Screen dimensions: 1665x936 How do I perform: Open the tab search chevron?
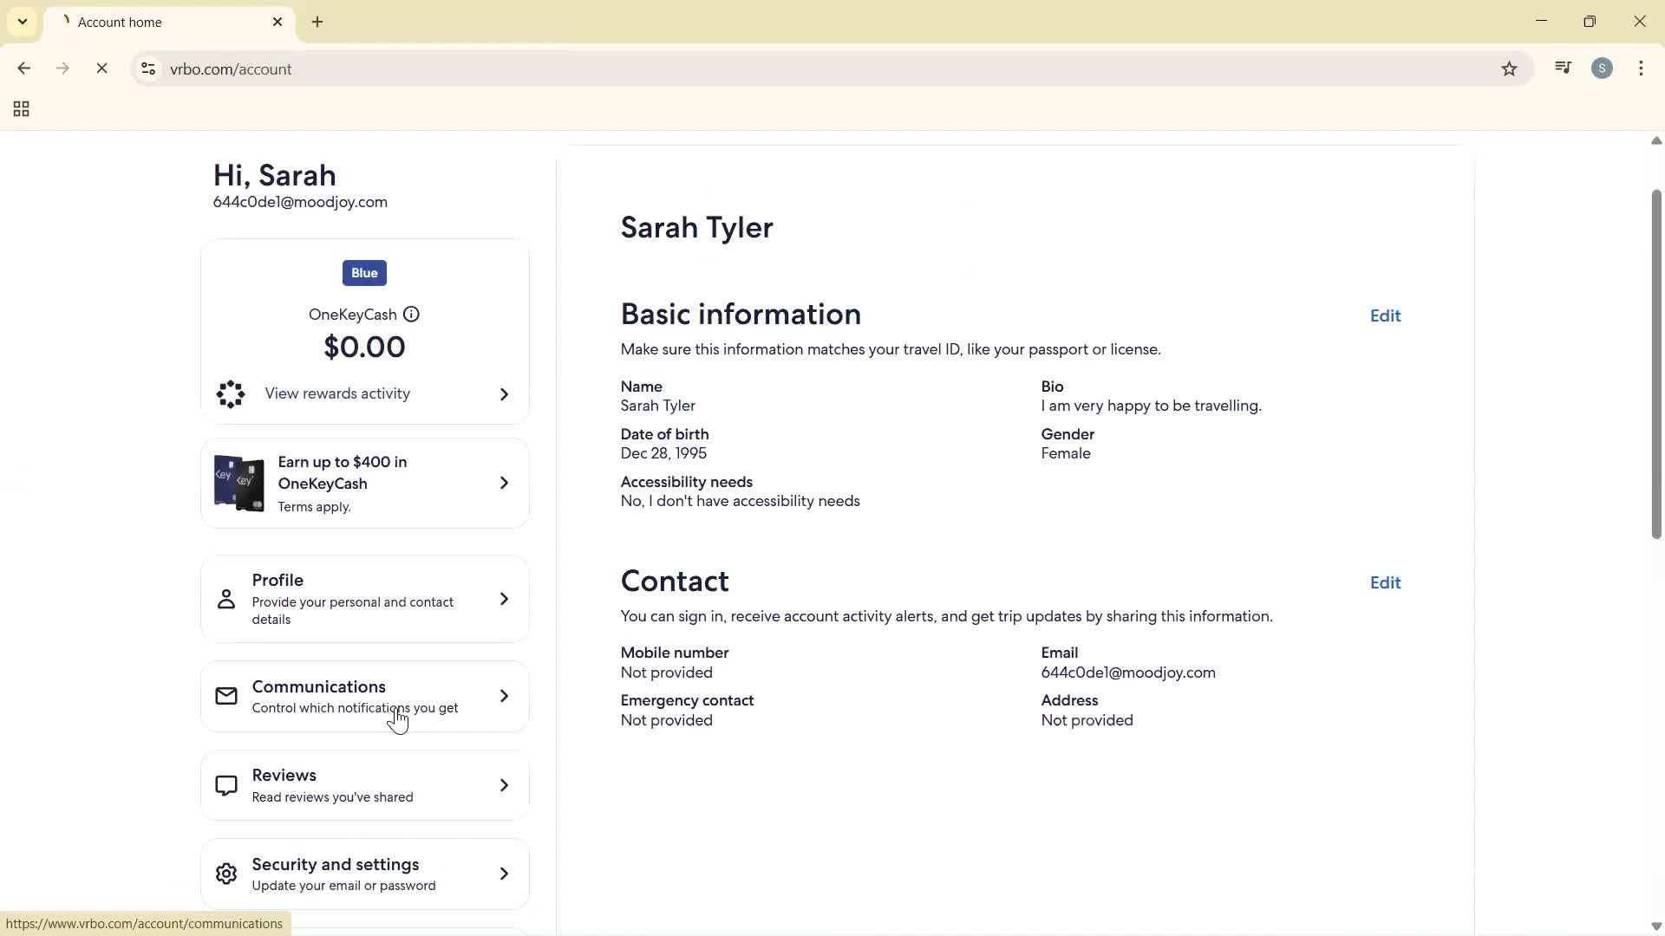(23, 21)
